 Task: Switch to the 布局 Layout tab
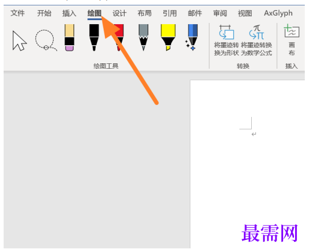(x=145, y=13)
